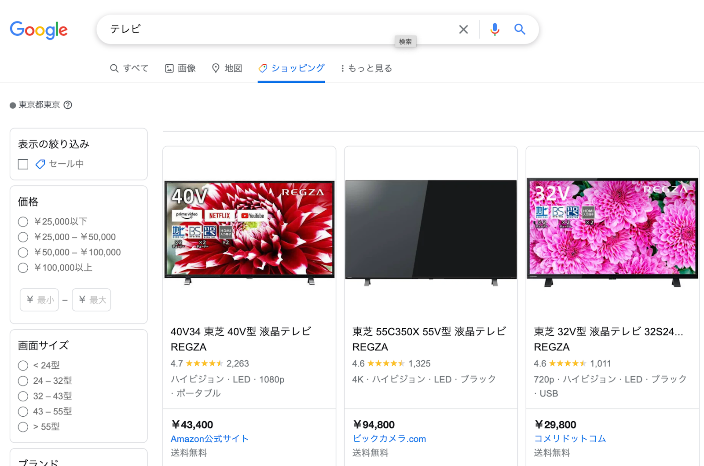
Task: Click the Google logo
Action: pos(39,30)
